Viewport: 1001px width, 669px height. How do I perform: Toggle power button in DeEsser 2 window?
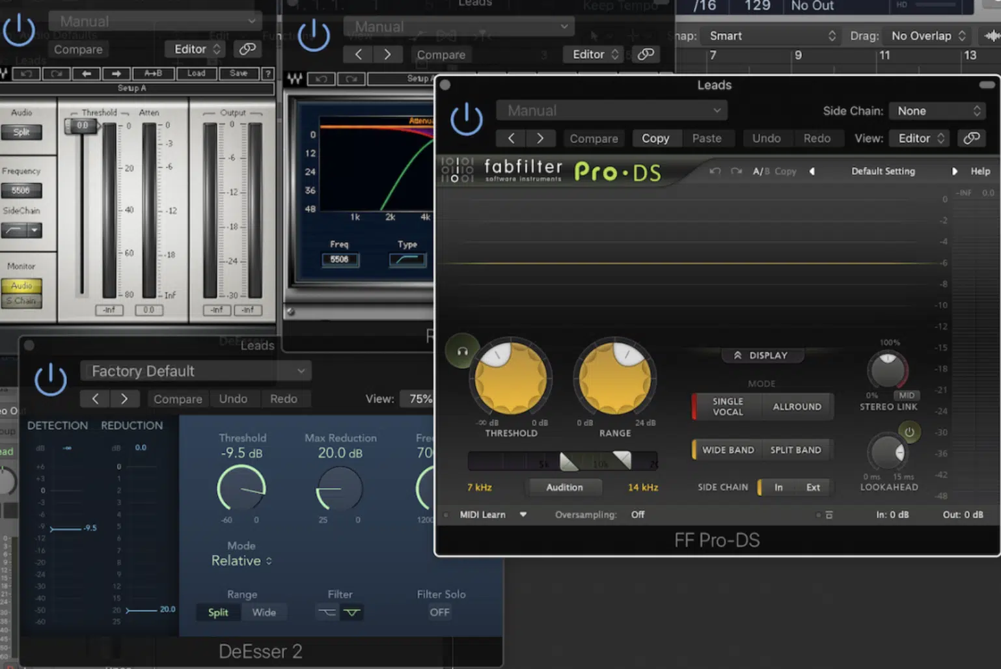[x=50, y=380]
